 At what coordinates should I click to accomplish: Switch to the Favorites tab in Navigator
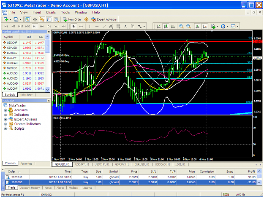(26, 163)
